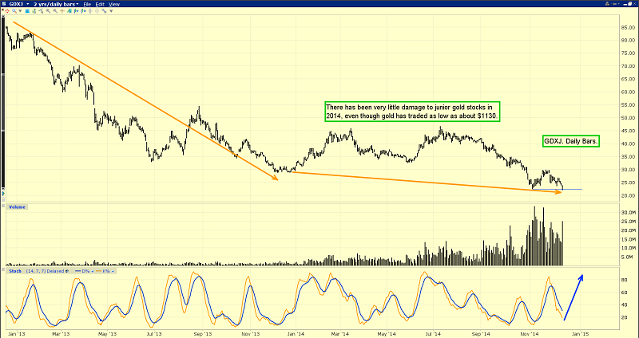Click the Stoch indicator label
639x338 pixels.
point(15,271)
